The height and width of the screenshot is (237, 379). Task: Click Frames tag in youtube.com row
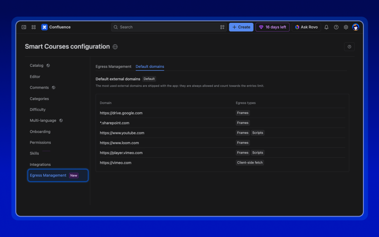[243, 133]
